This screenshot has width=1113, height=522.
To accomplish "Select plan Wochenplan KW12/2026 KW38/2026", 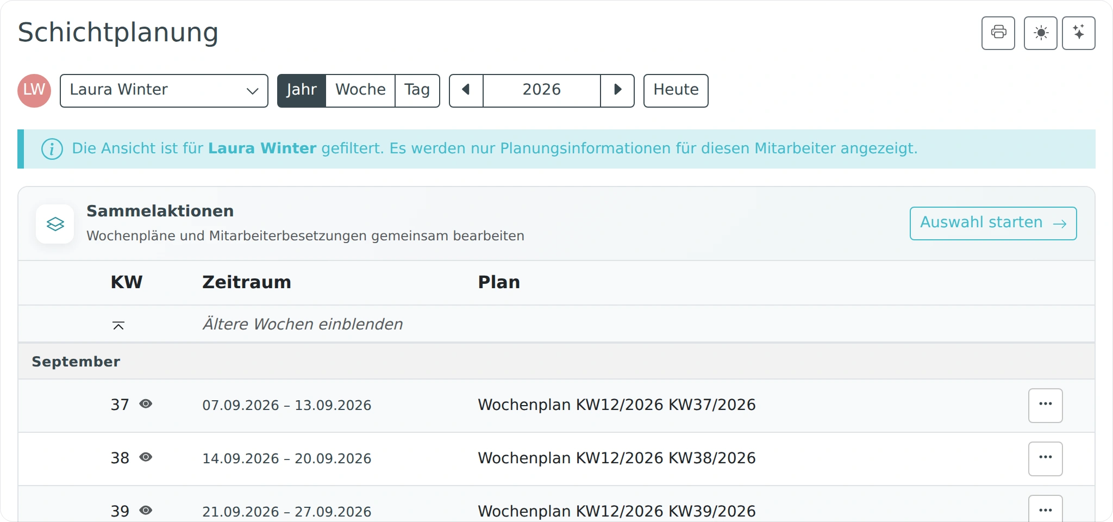I will pyautogui.click(x=616, y=458).
